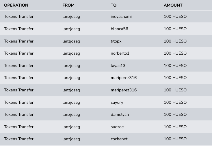Select Tokens Transfer in the norberto1 row
Screen dimensions: 212x146
click(19, 53)
